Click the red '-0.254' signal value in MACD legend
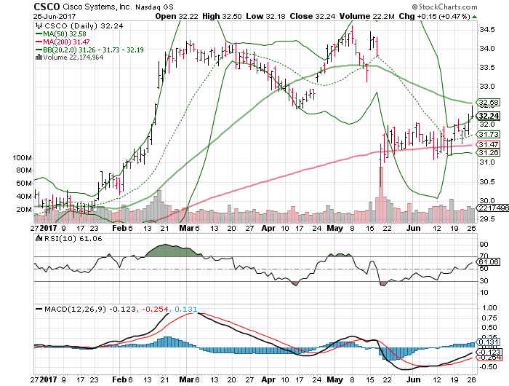 155,309
